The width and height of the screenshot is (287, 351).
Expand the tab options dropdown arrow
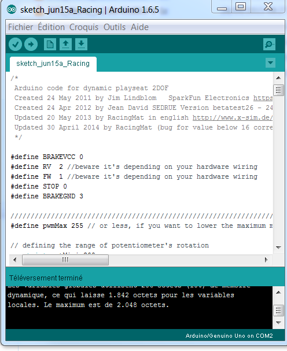270,62
